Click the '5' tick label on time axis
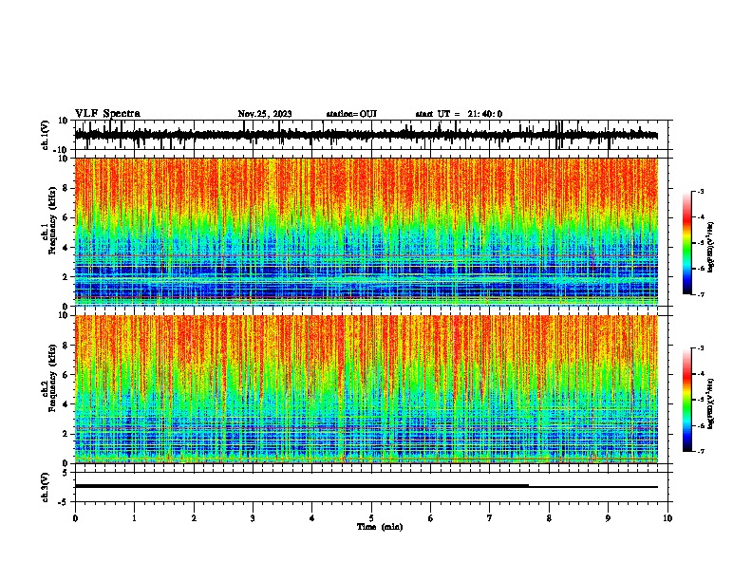 (x=371, y=518)
